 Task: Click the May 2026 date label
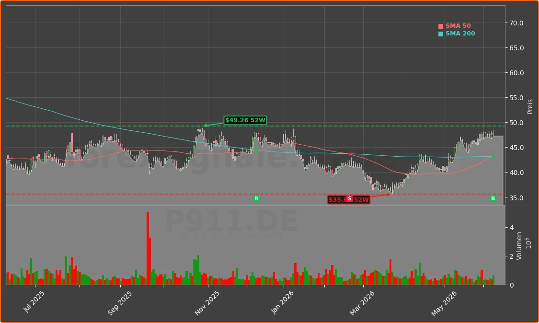pyautogui.click(x=444, y=303)
